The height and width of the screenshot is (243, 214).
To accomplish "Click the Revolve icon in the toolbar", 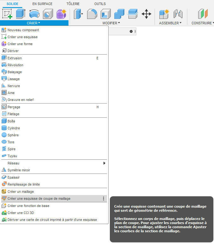I will pyautogui.click(x=34, y=14).
